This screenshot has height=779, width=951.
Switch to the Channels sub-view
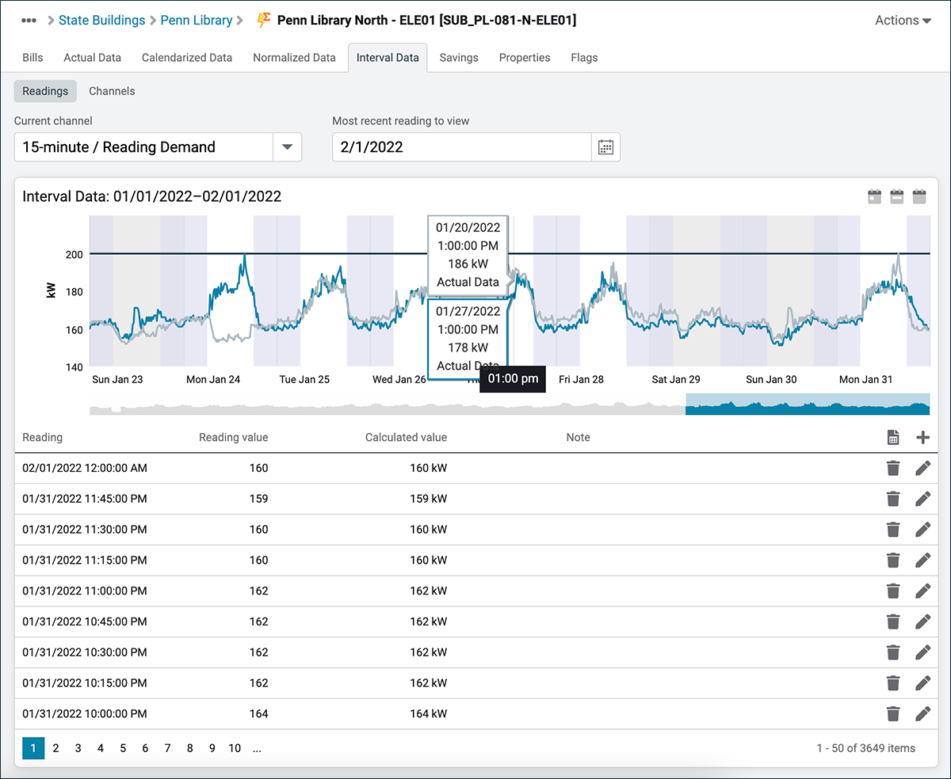(x=112, y=91)
